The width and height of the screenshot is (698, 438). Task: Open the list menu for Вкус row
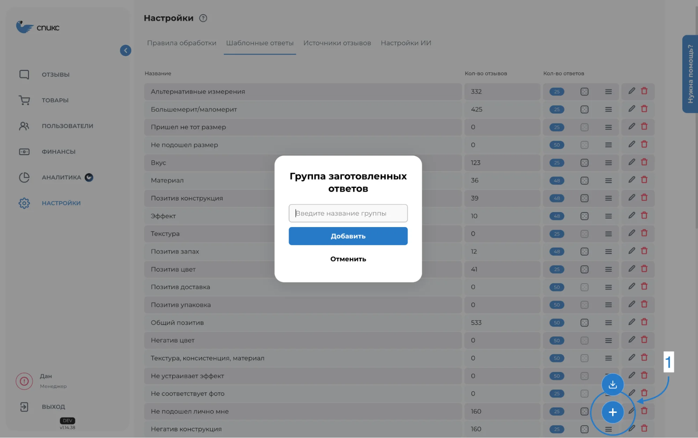point(608,163)
